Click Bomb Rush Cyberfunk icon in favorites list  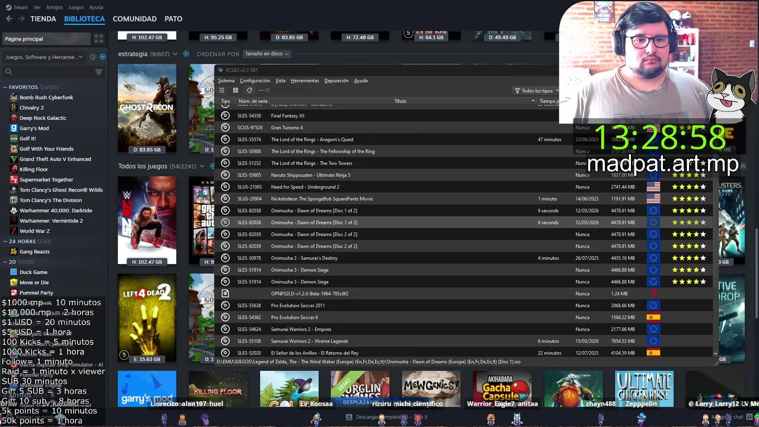pos(14,97)
